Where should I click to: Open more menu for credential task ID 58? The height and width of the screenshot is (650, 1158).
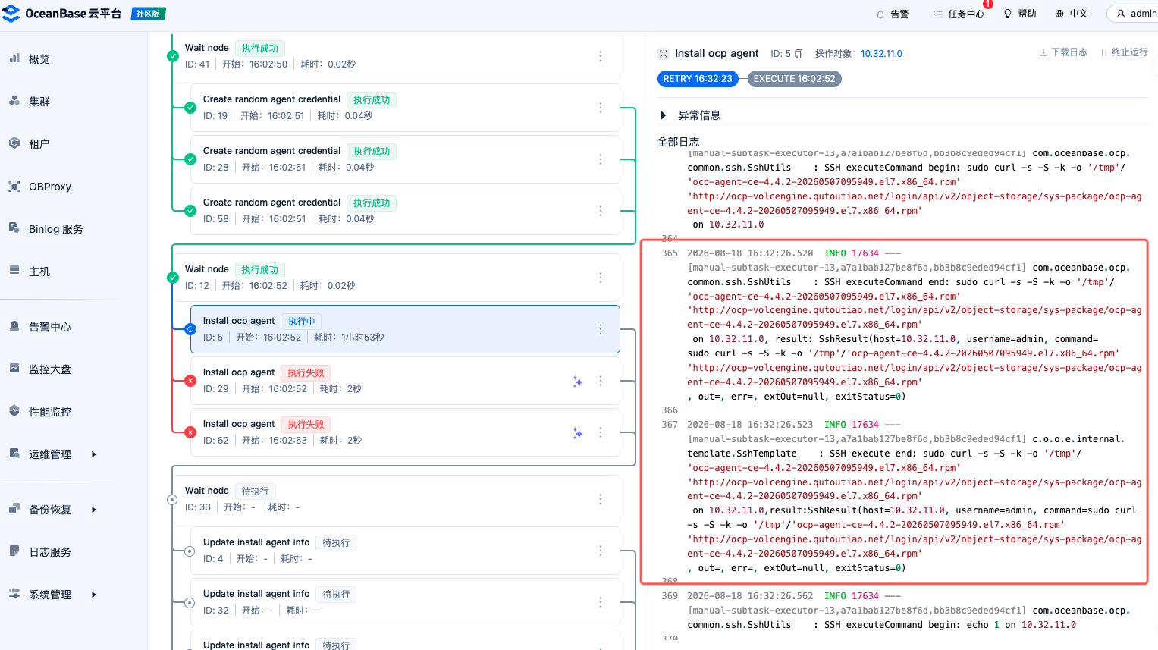point(601,211)
